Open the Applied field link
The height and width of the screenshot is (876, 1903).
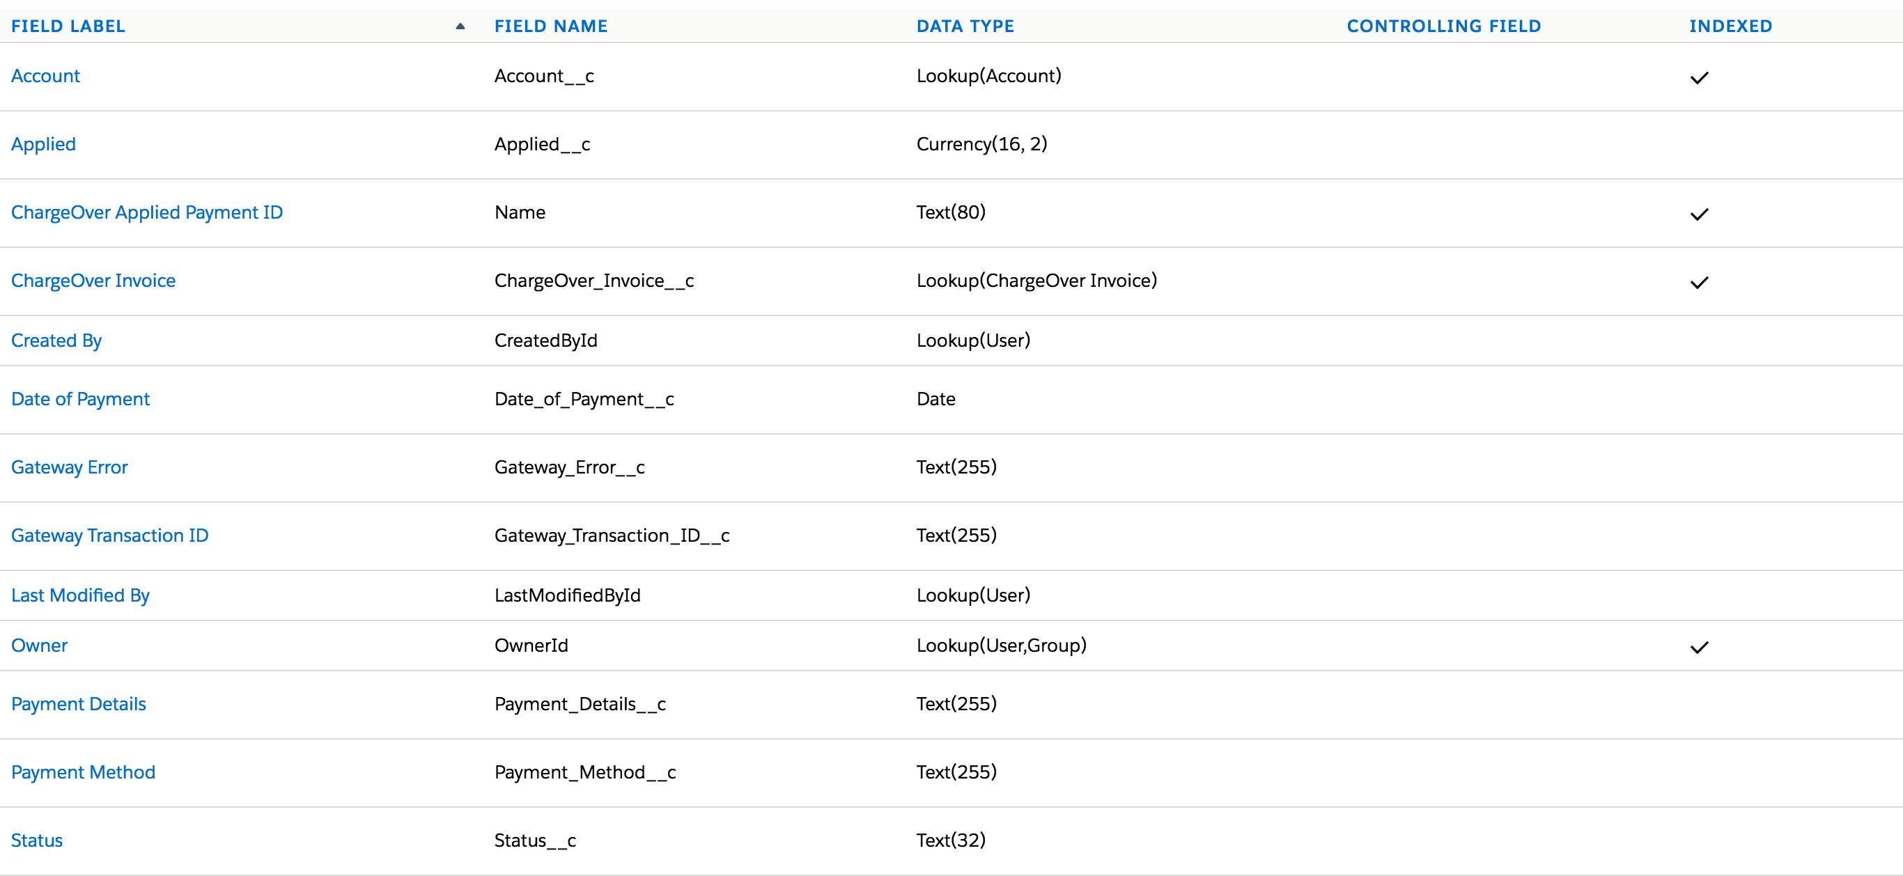pos(44,145)
